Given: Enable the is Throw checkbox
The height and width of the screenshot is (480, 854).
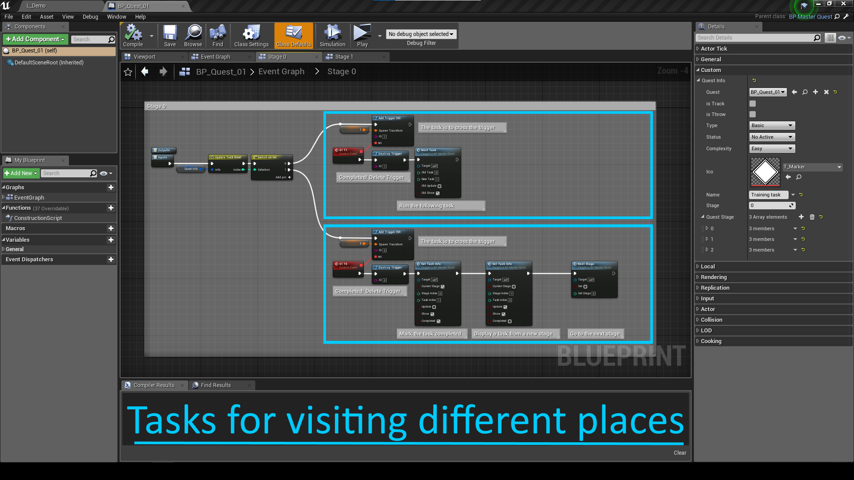Looking at the screenshot, I should [x=753, y=114].
